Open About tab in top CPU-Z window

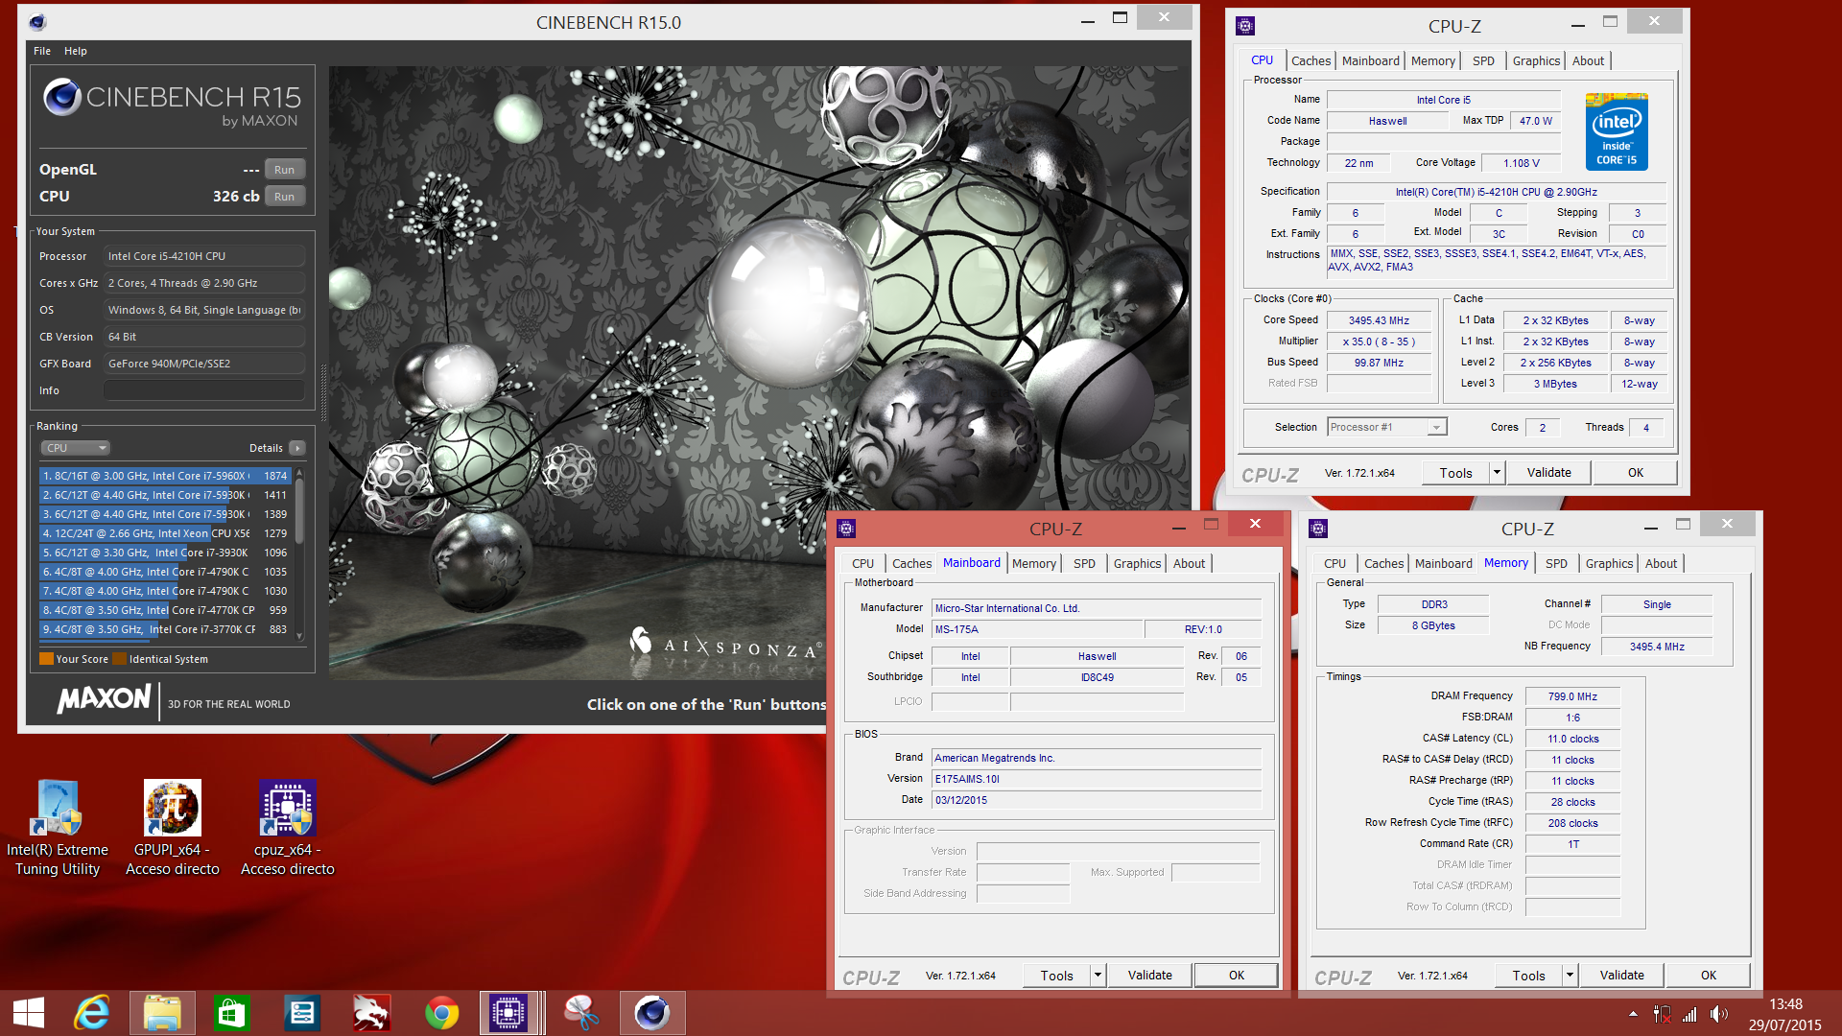pyautogui.click(x=1588, y=60)
